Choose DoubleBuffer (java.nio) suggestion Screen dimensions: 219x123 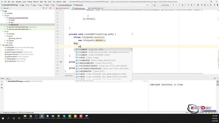[x=103, y=71]
